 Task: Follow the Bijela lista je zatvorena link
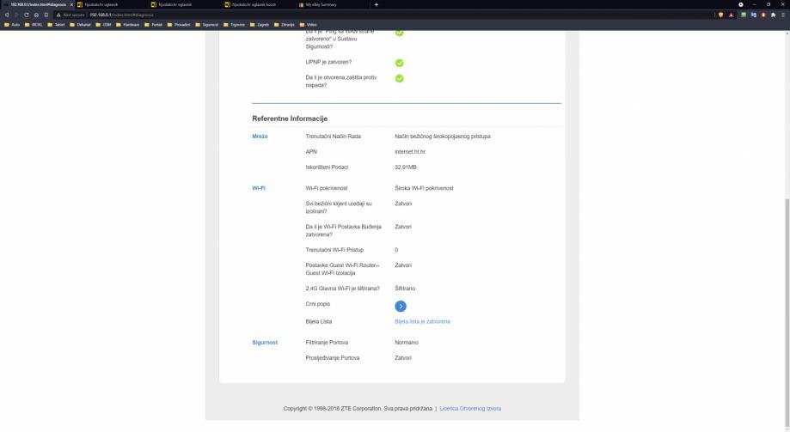click(x=422, y=321)
